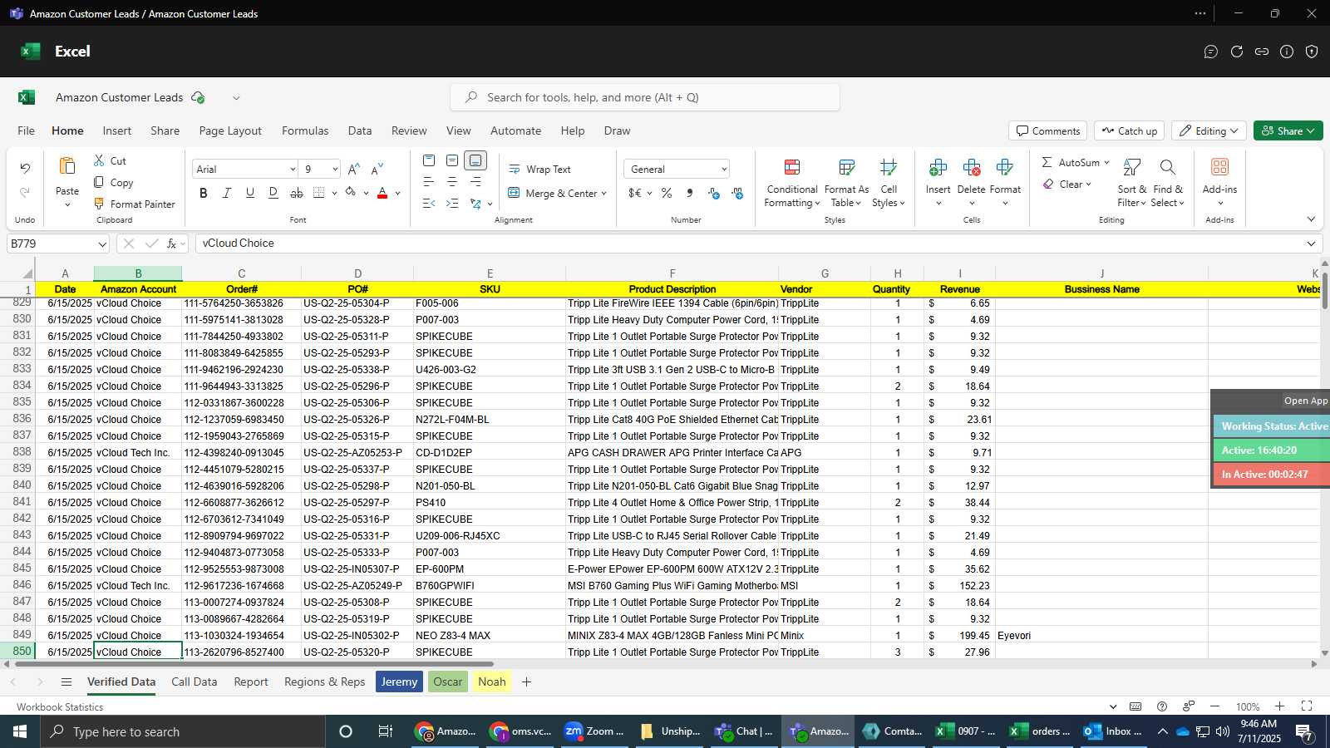Image resolution: width=1330 pixels, height=748 pixels.
Task: Open the Jeremy sheet tab
Action: (399, 682)
